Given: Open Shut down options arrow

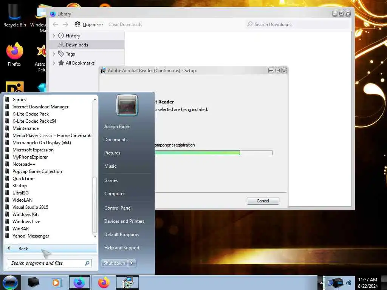Looking at the screenshot, I should click(x=132, y=263).
